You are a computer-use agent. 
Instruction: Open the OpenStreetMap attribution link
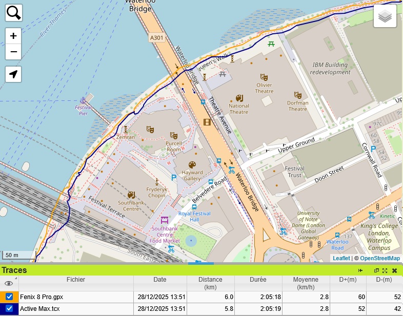click(x=380, y=258)
